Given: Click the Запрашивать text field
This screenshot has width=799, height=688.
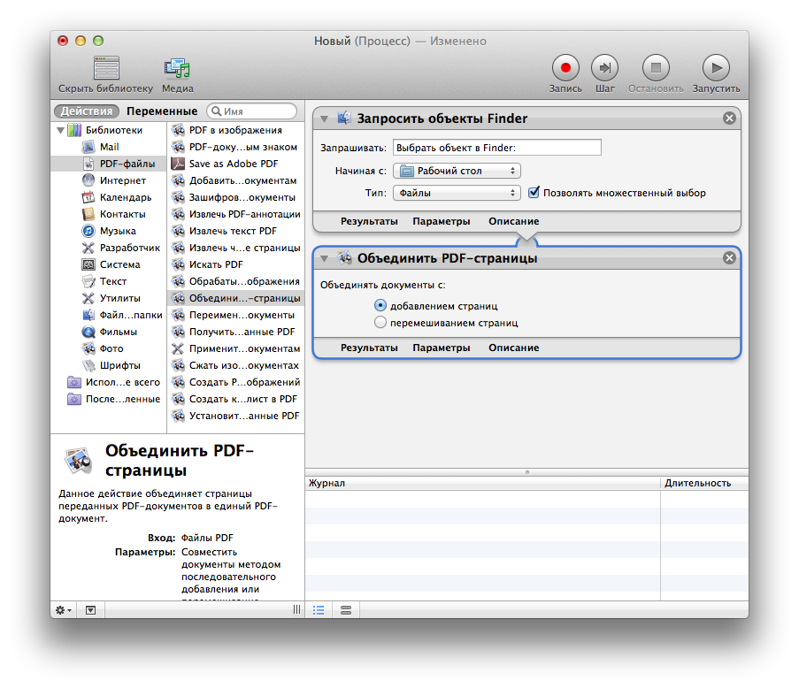Looking at the screenshot, I should (x=496, y=148).
